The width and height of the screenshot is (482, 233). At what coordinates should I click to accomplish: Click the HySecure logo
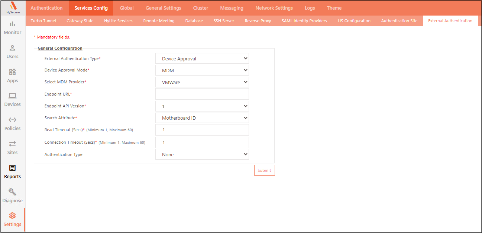tap(13, 7)
